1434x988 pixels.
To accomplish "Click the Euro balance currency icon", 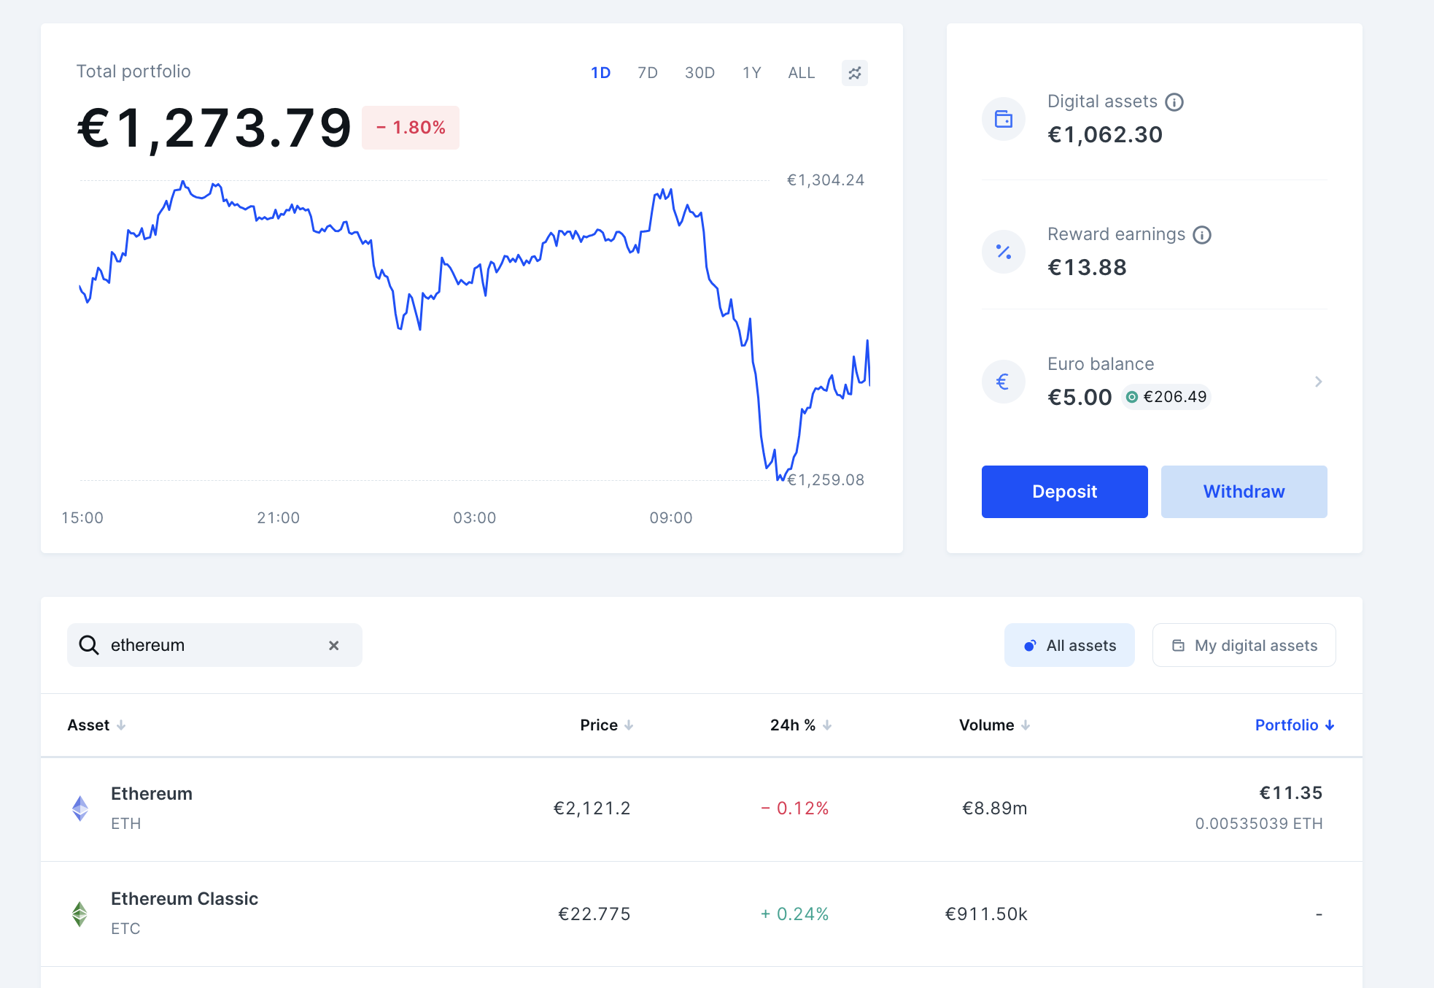I will [x=1004, y=382].
